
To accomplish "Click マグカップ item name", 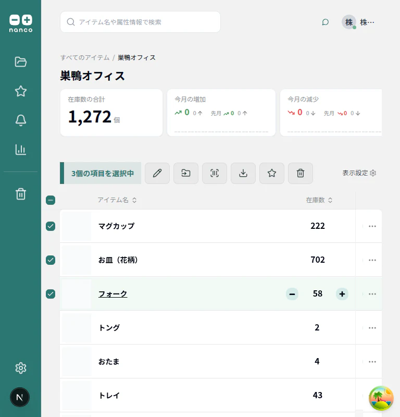I will (117, 226).
